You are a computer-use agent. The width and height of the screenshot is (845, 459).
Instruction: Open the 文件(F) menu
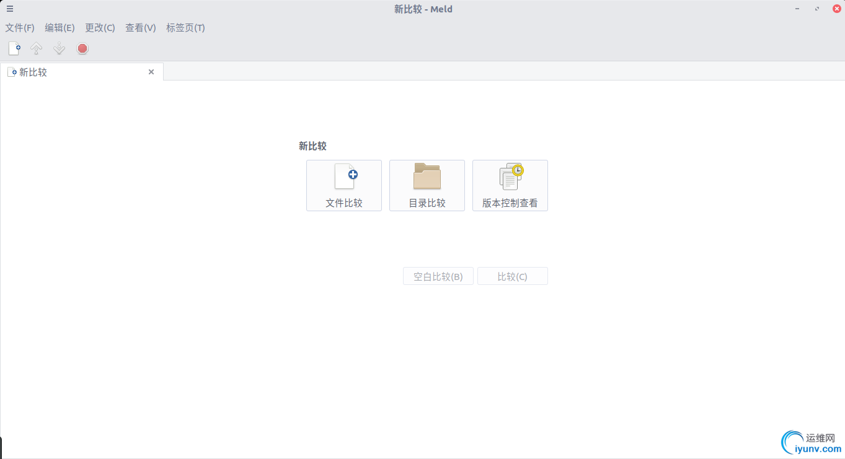20,28
